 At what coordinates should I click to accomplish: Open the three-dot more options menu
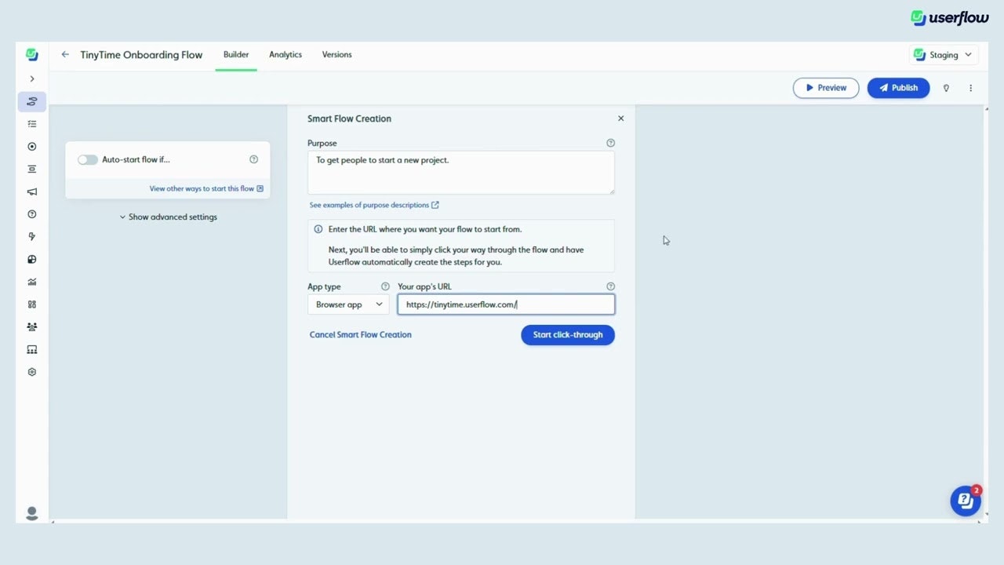click(970, 88)
